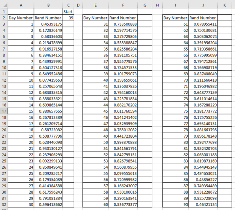Select cell with value 0.45393175

tap(48, 24)
